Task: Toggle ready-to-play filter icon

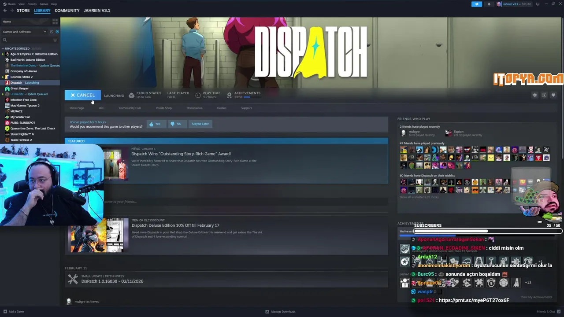Action: click(x=57, y=32)
